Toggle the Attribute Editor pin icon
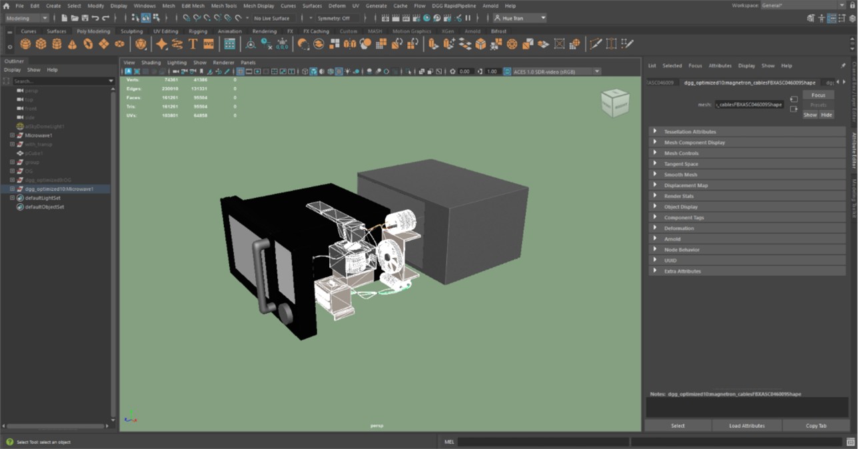The width and height of the screenshot is (859, 449). click(x=843, y=66)
